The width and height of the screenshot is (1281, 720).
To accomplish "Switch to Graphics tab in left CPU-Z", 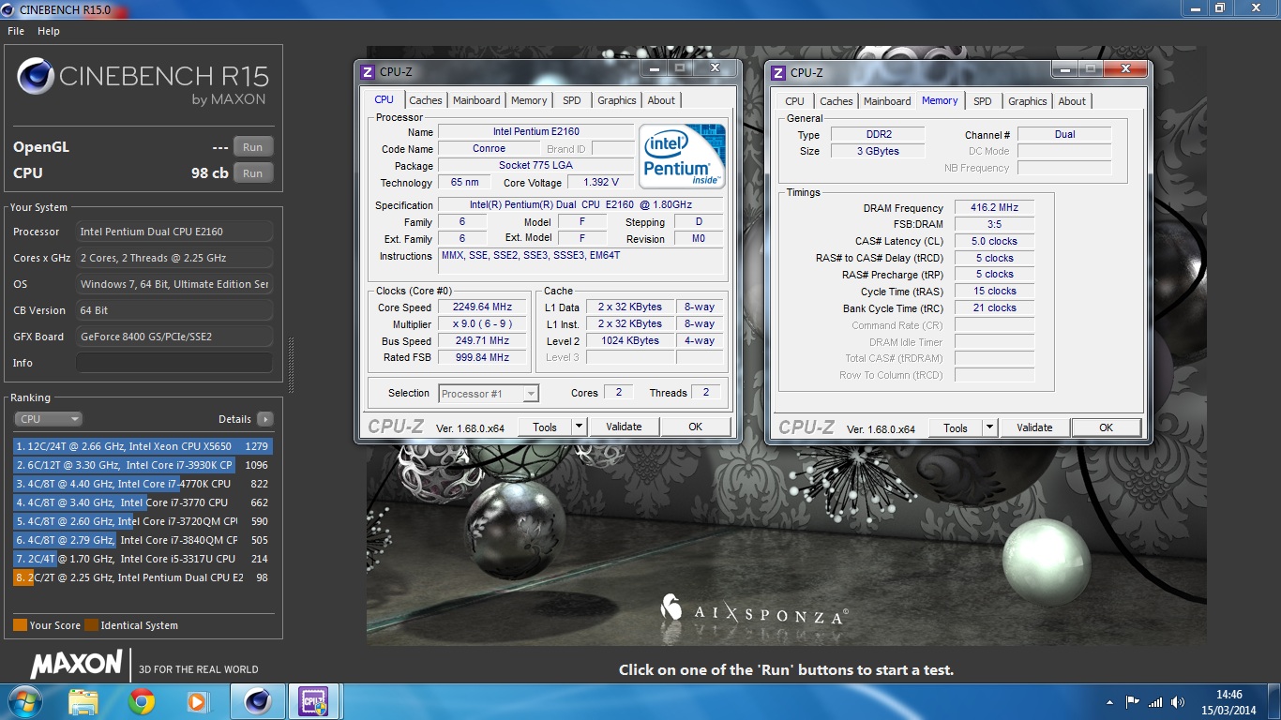I will click(x=617, y=100).
